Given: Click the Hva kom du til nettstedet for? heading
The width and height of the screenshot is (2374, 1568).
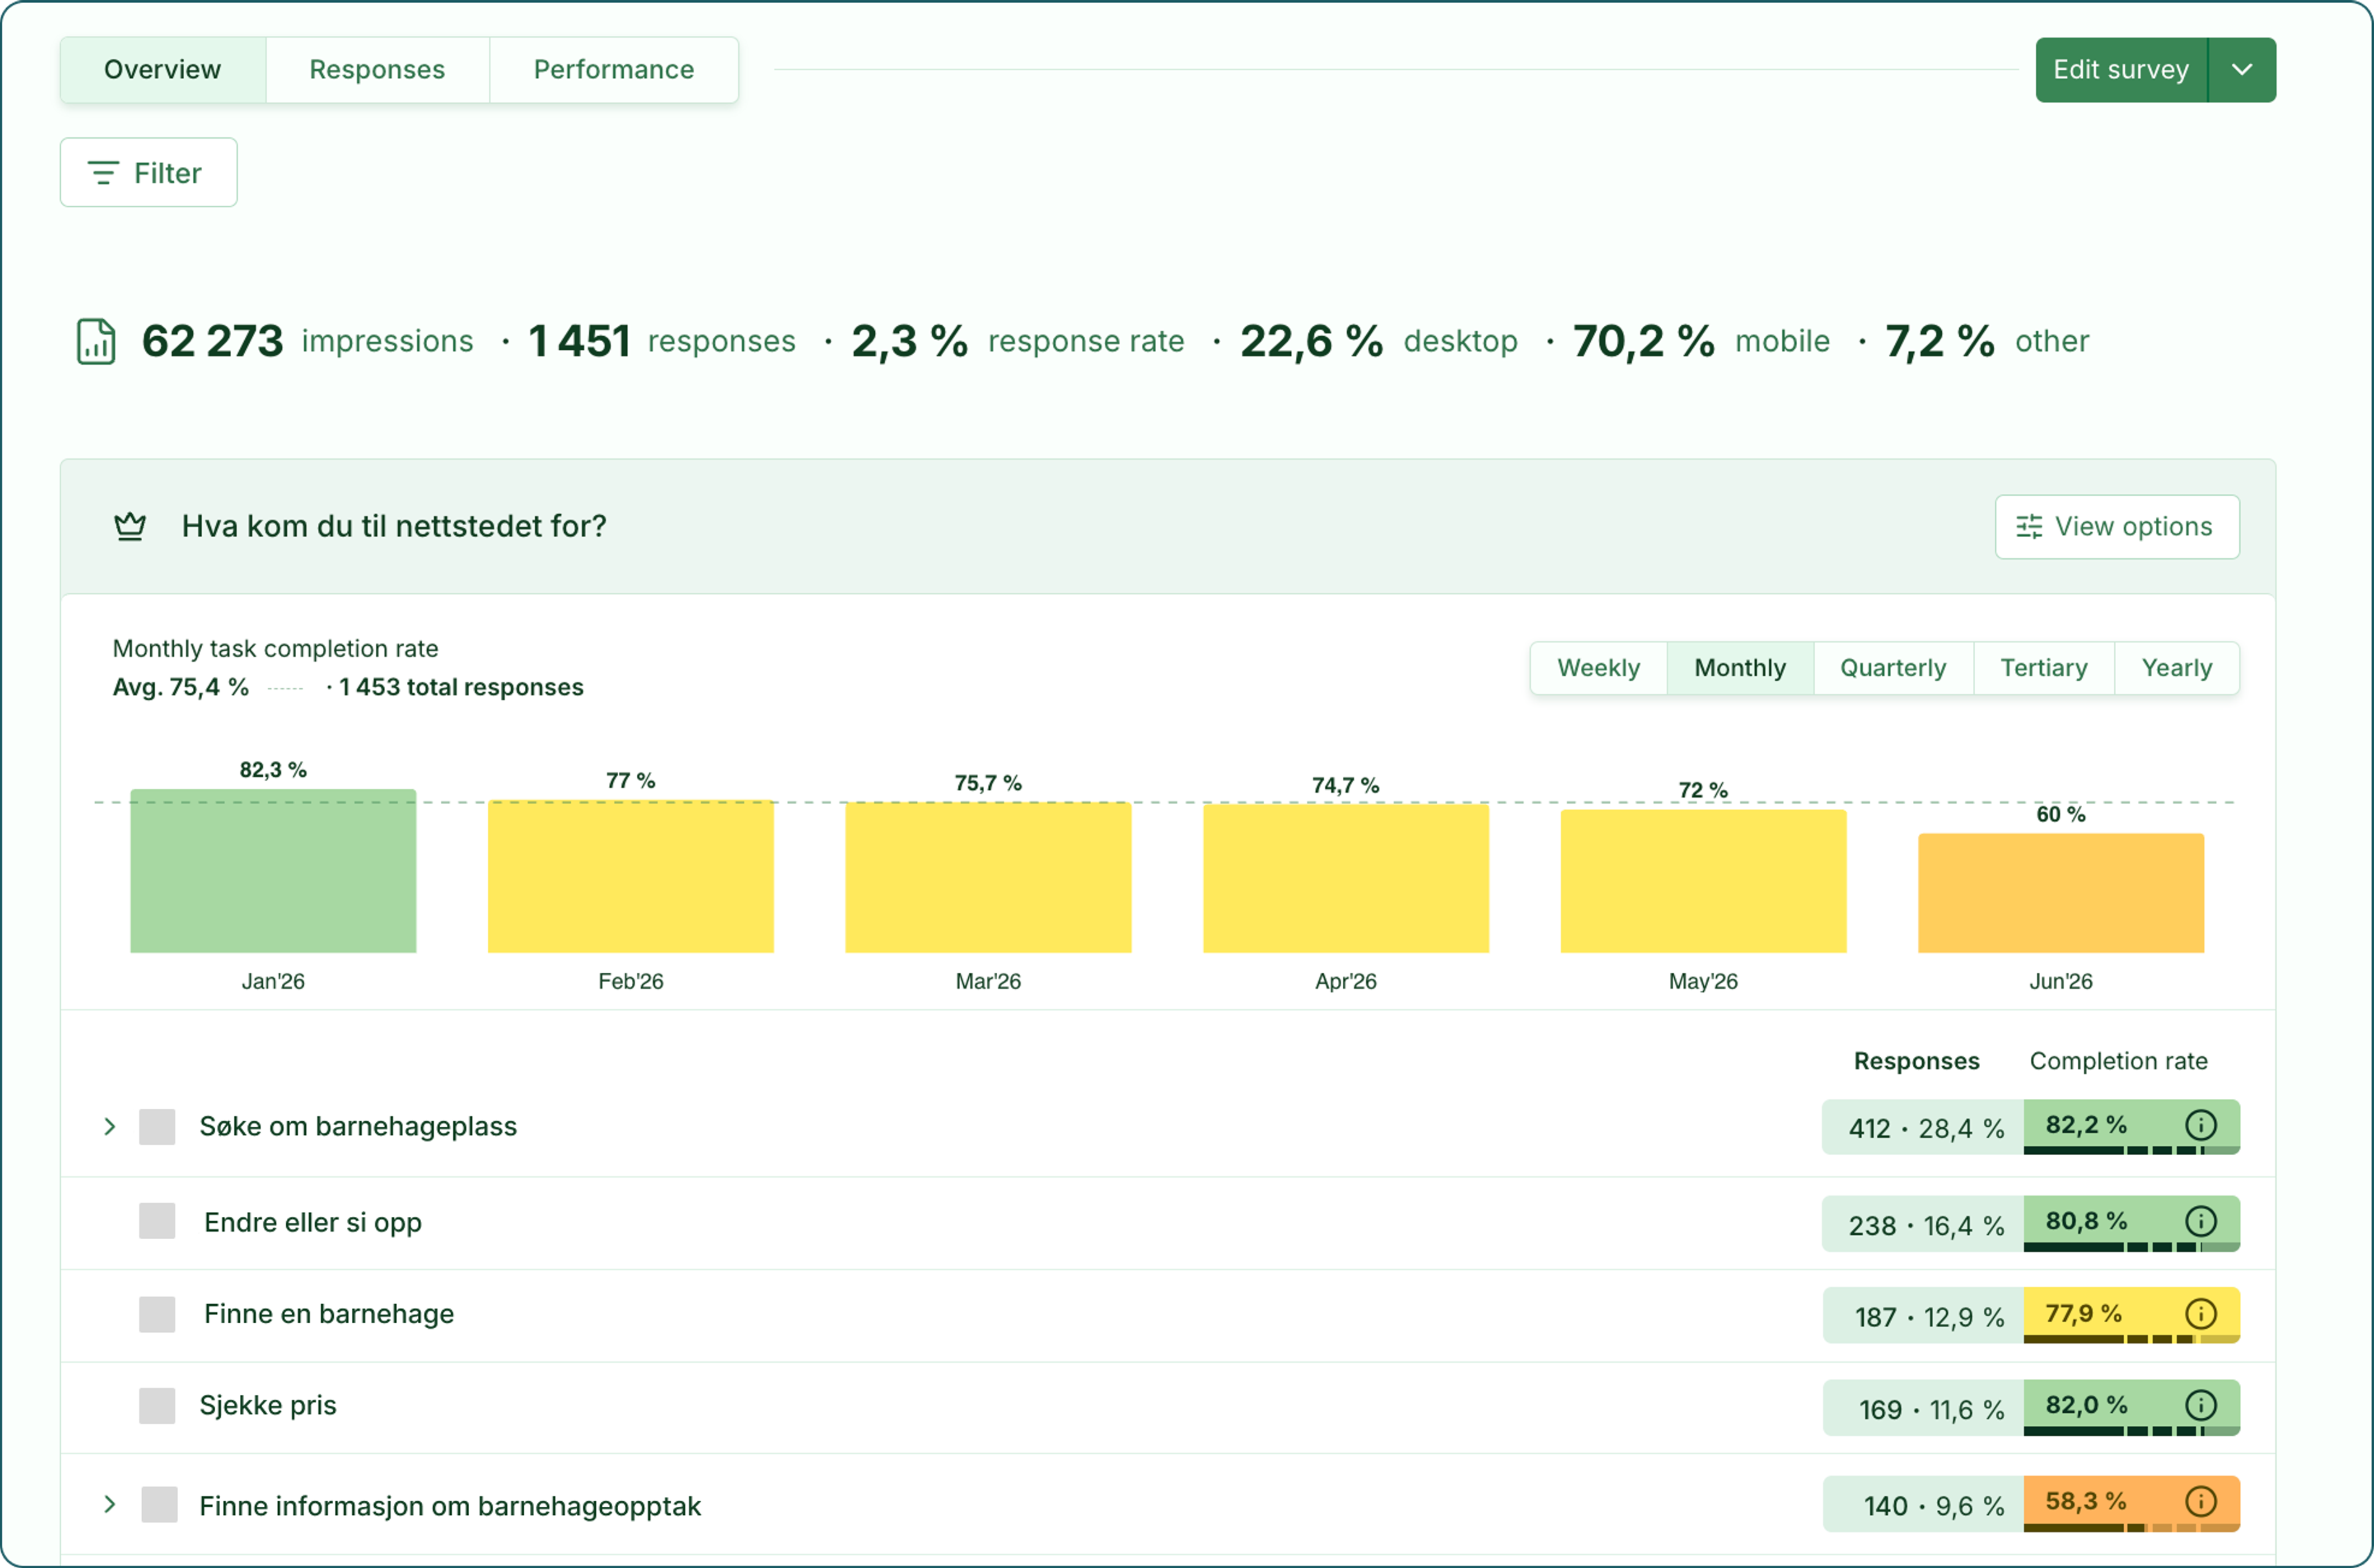Looking at the screenshot, I should point(394,526).
